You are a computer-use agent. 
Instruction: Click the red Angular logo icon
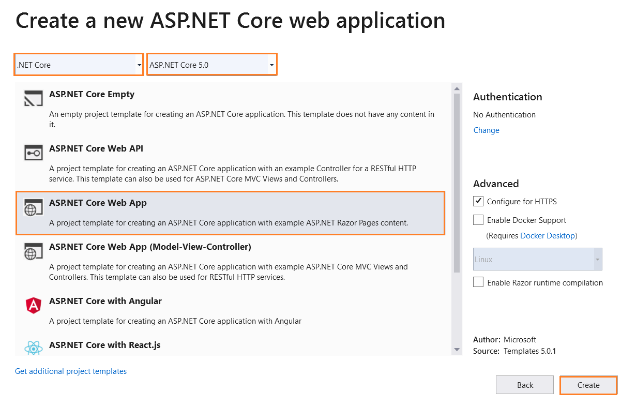[34, 306]
